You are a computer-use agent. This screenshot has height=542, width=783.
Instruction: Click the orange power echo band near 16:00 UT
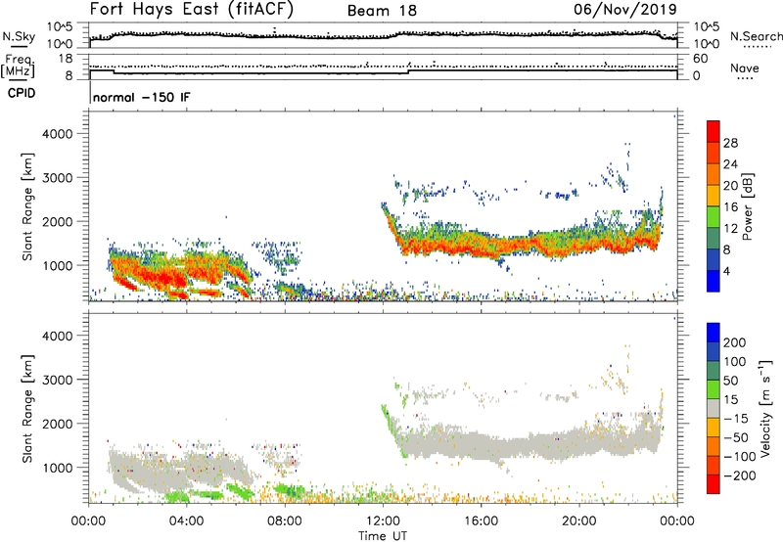pos(481,245)
